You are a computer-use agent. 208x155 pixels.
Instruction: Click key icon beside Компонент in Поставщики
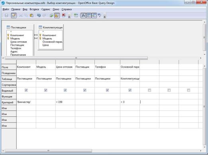click(8, 35)
